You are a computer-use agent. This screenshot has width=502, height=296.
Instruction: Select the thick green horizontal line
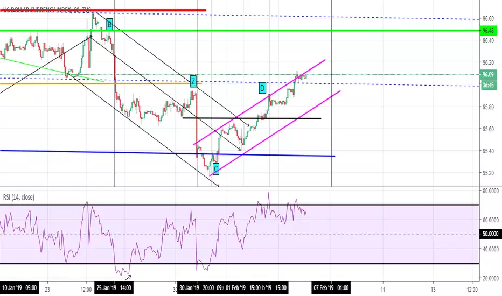[240, 30]
